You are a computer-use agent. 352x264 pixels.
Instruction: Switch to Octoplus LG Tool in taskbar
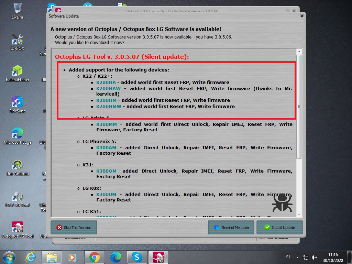tap(158, 257)
